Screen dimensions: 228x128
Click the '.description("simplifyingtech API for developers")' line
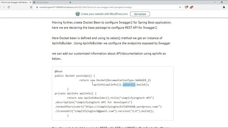pos(93,102)
